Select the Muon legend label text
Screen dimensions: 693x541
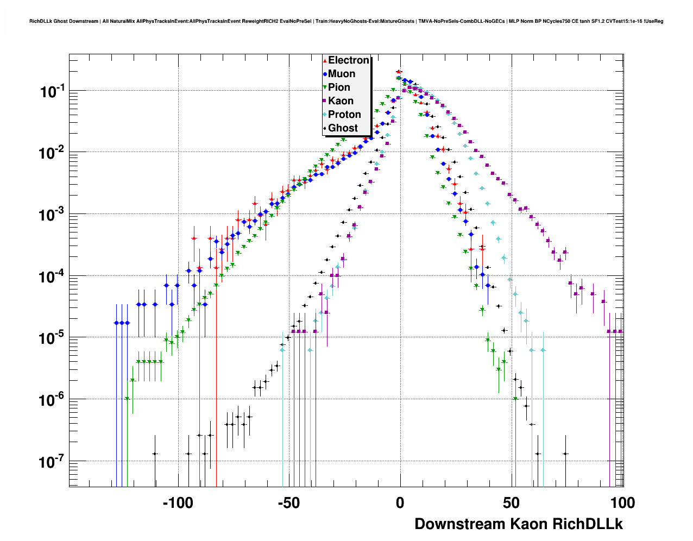342,74
